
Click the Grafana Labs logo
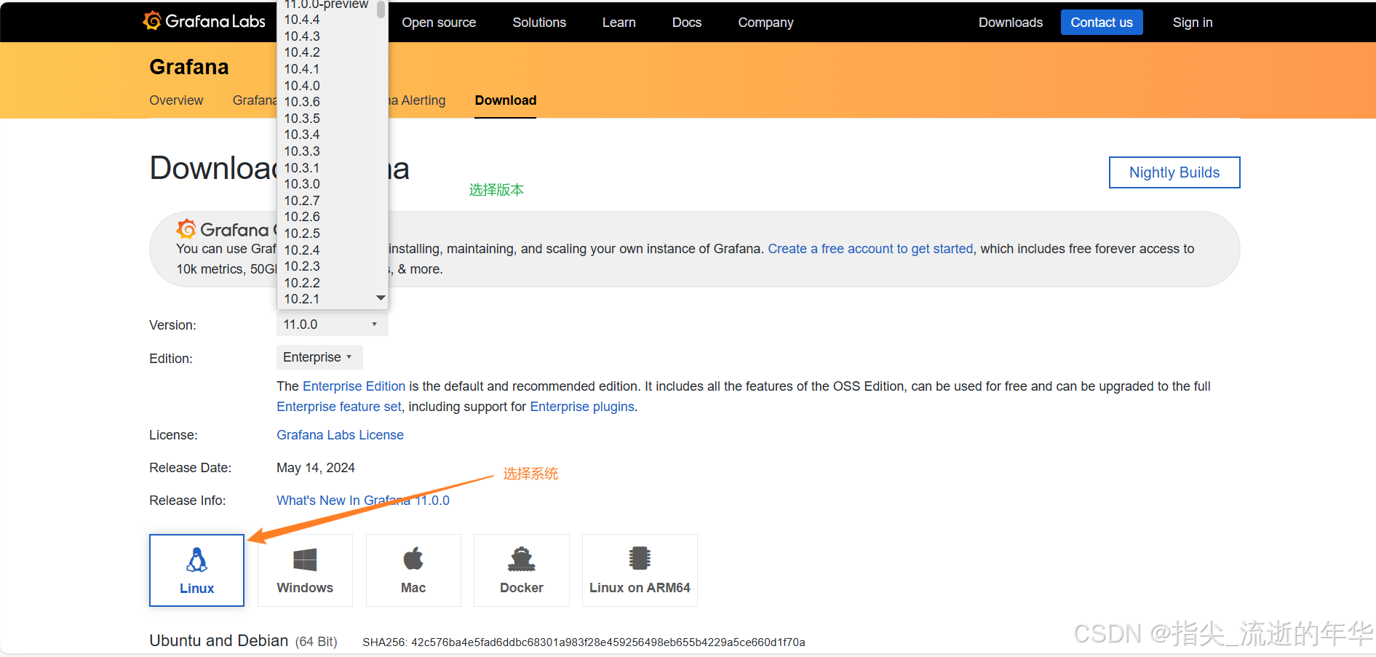[x=204, y=21]
